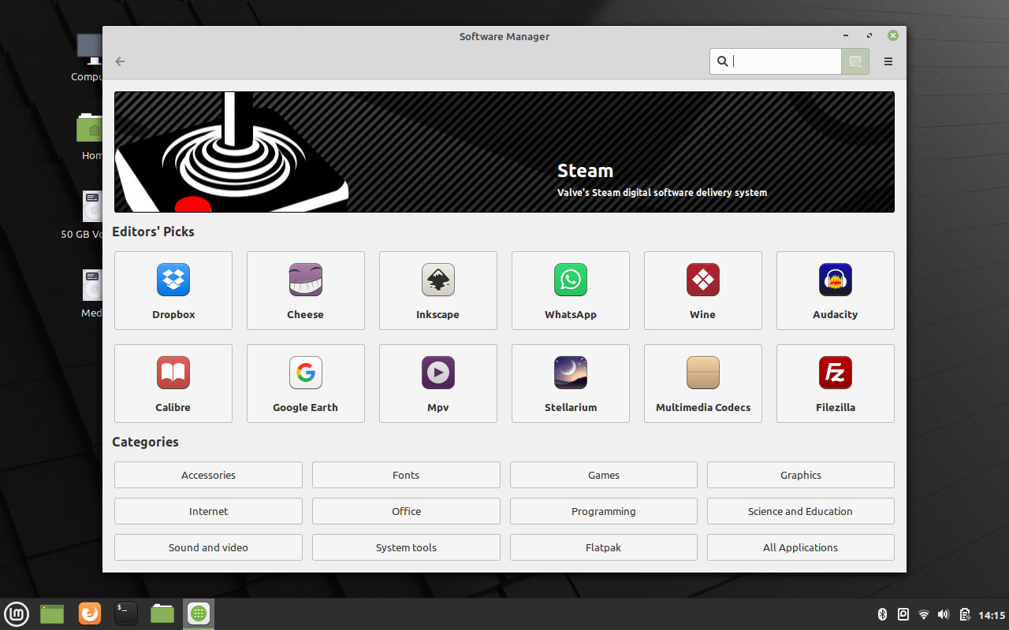
Task: Open the Linux Mint start menu
Action: [17, 613]
